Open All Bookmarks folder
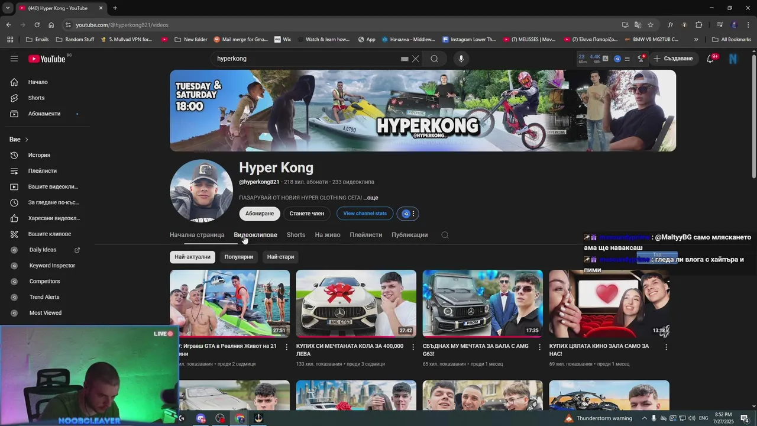 [x=732, y=40]
